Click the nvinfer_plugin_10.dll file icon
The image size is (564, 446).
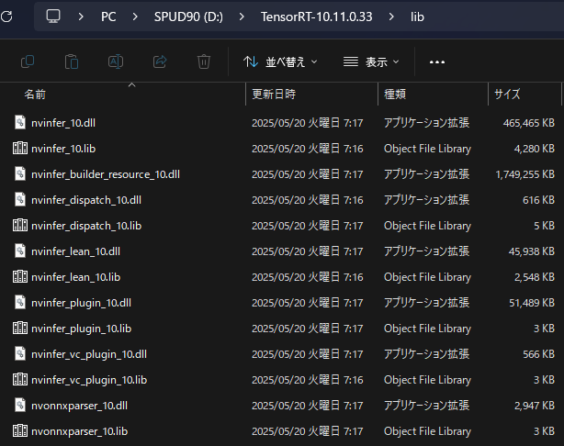20,302
